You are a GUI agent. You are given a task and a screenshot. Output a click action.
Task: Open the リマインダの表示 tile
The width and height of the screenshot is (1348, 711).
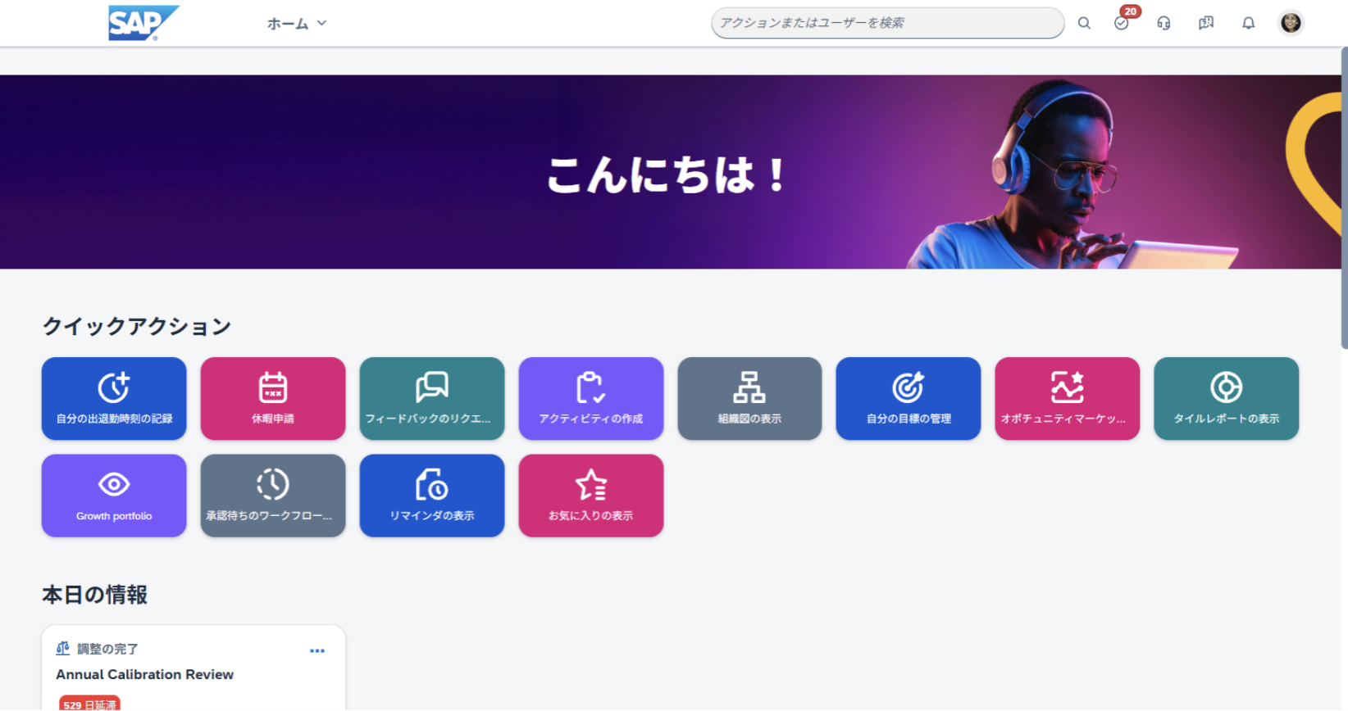point(431,496)
